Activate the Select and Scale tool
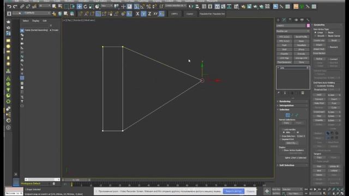The width and height of the screenshot is (349, 196). click(91, 7)
